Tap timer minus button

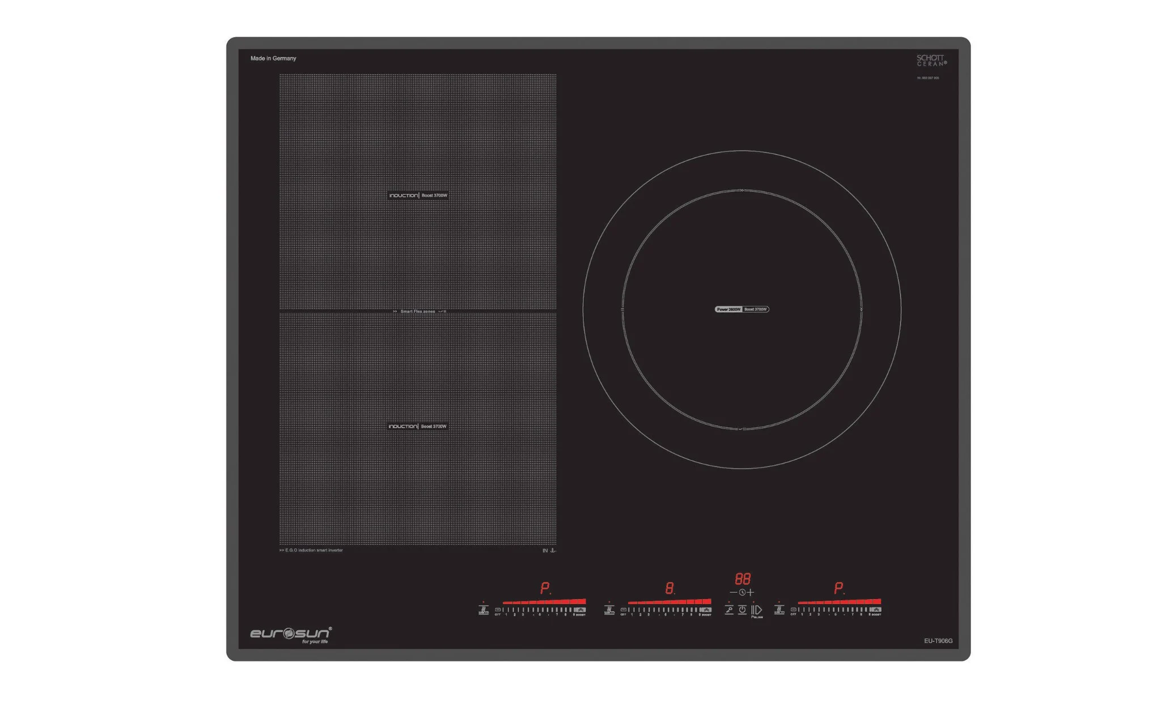pos(733,592)
